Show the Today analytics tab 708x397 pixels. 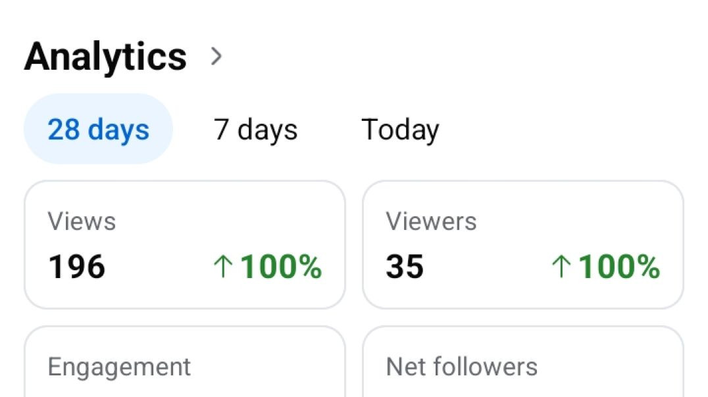tap(400, 129)
